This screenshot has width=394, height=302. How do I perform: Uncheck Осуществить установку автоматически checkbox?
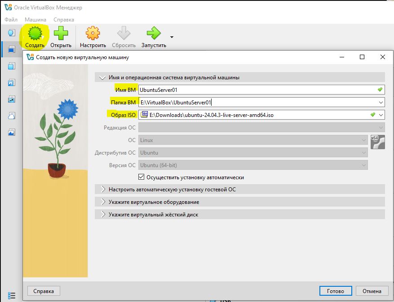click(142, 177)
